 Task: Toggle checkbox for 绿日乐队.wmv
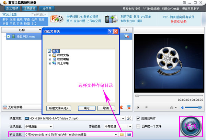(x=9, y=36)
